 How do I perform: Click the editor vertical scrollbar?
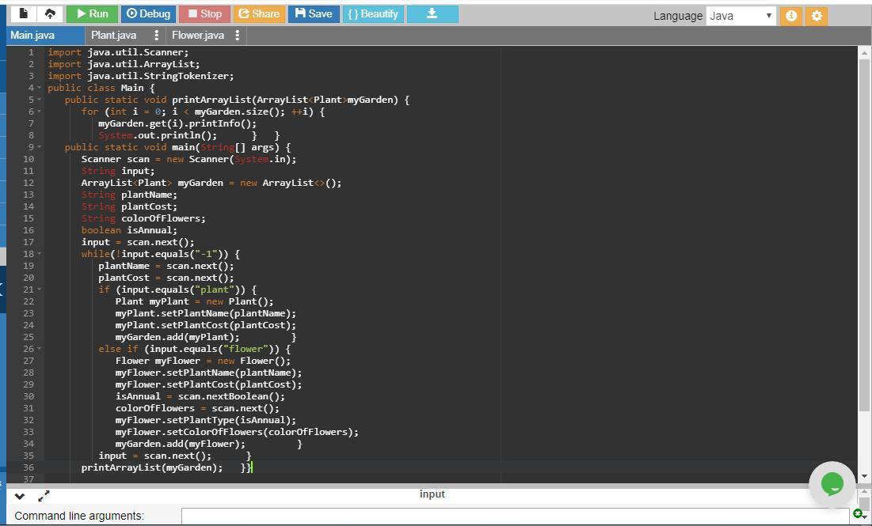point(864,237)
